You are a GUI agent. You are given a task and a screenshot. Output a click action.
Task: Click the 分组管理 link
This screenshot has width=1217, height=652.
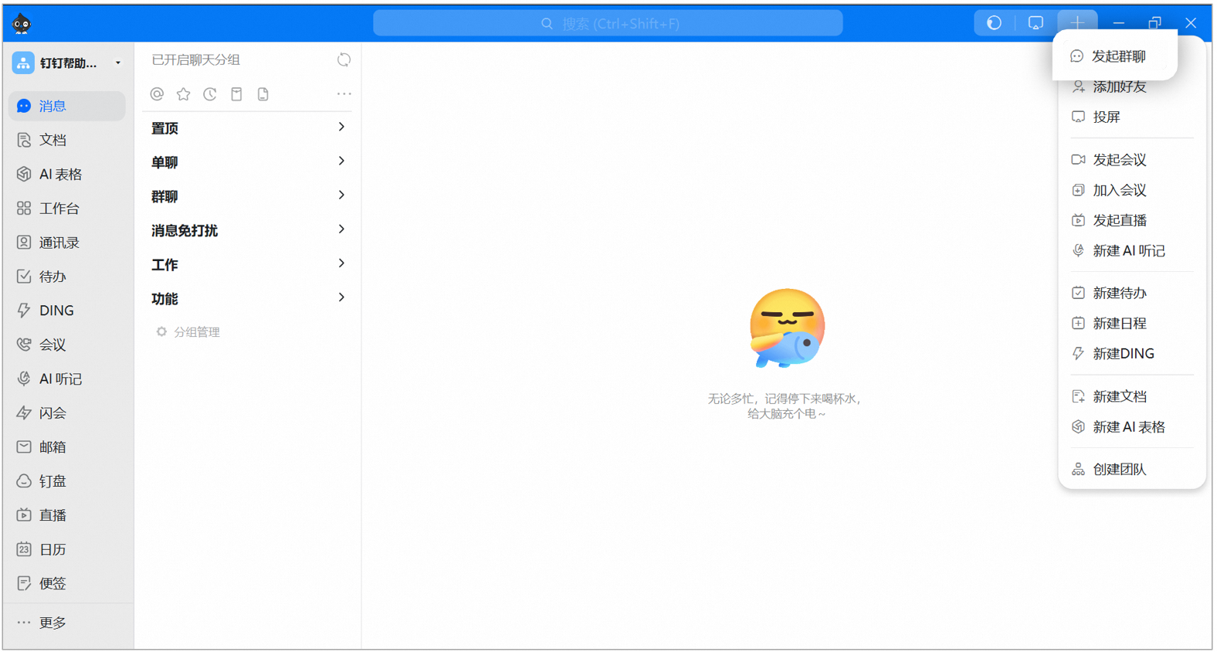click(196, 332)
